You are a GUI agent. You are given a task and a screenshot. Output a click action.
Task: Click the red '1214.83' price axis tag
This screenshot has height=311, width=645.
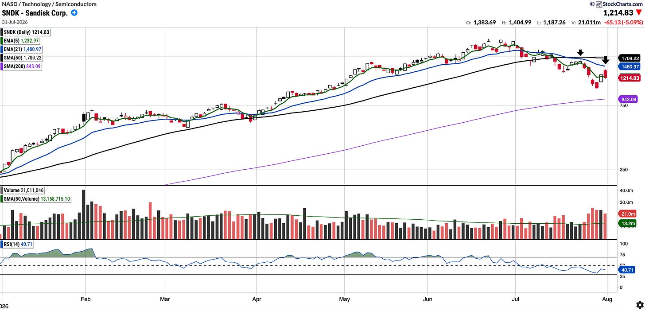629,78
